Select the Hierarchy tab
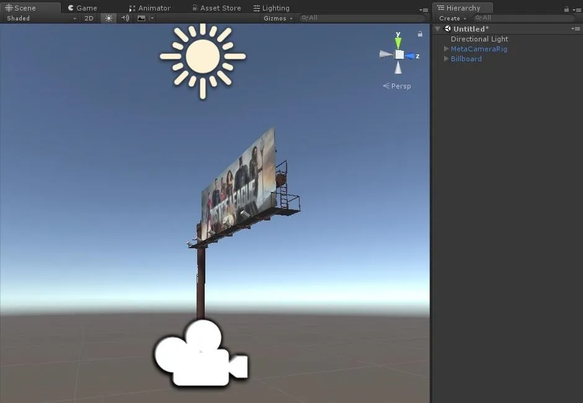 [463, 8]
